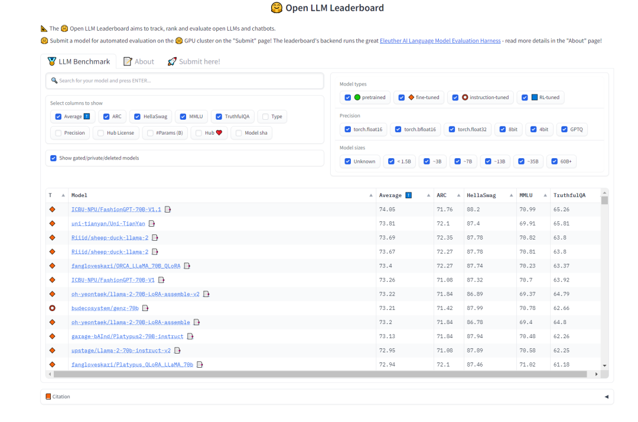Image resolution: width=638 pixels, height=422 pixels.
Task: Sort by HellaSwag column sort arrow
Action: tap(511, 195)
